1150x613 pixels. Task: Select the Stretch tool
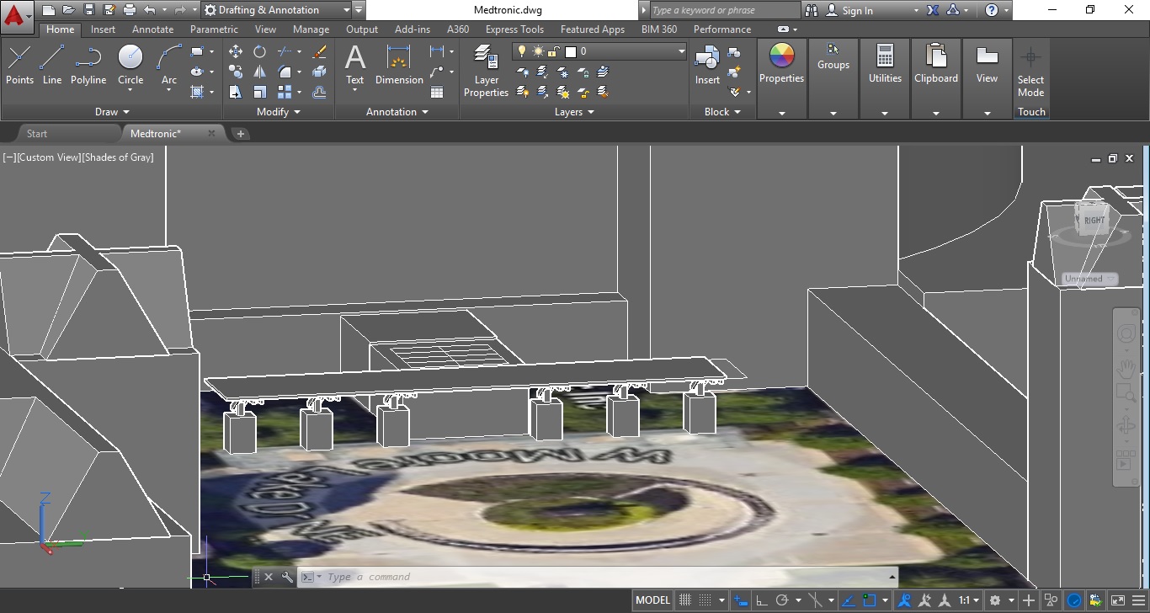coord(236,92)
